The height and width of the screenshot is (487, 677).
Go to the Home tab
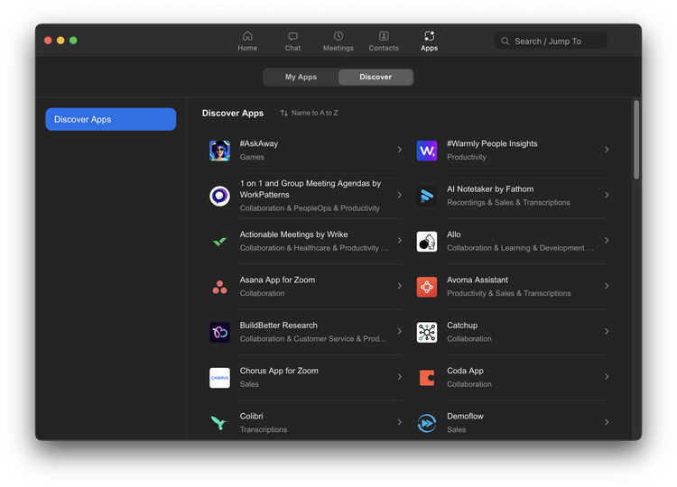point(247,41)
